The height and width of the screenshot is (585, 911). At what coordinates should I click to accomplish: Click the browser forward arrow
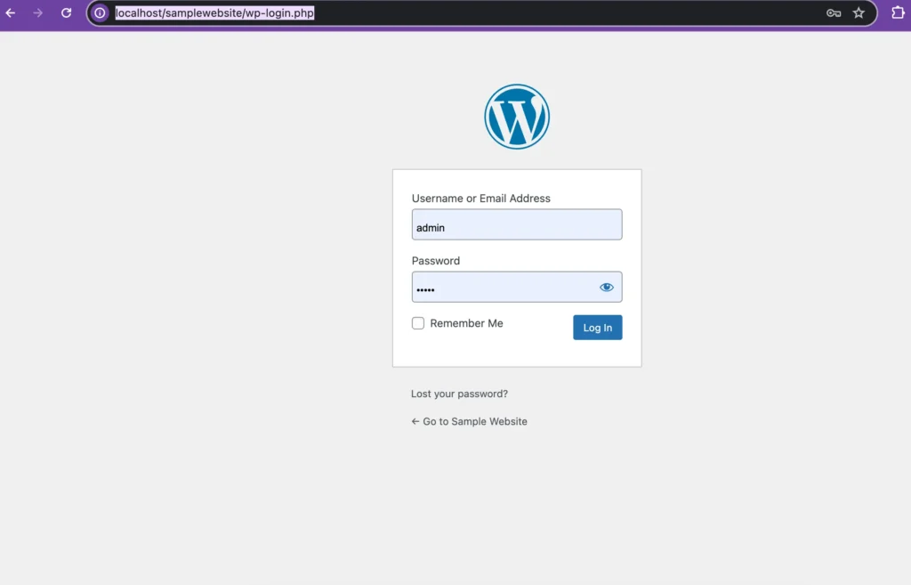37,12
